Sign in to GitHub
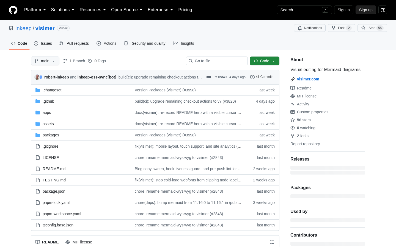Screen dimensions: 396x247 [x=344, y=10]
